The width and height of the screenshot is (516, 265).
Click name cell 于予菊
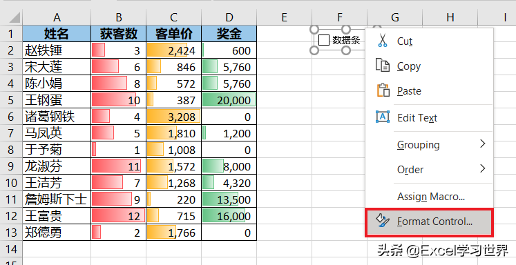(57, 150)
